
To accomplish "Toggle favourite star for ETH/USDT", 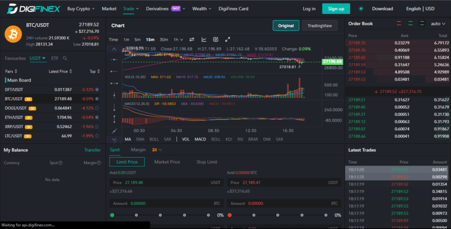I will pyautogui.click(x=97, y=118).
